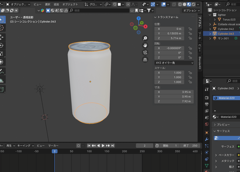The height and width of the screenshot is (172, 240).
Task: Open the Modifiers wrench tab in properties
Action: coord(206,139)
